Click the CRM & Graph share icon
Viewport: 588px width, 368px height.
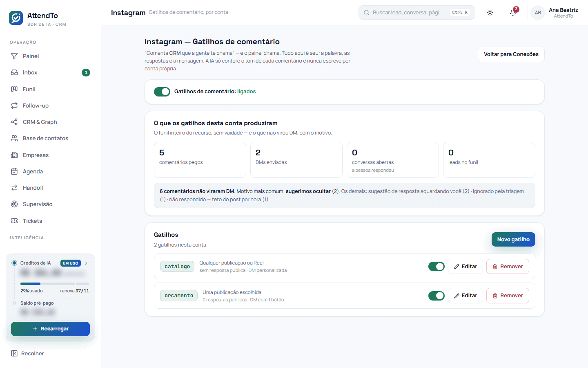(14, 122)
